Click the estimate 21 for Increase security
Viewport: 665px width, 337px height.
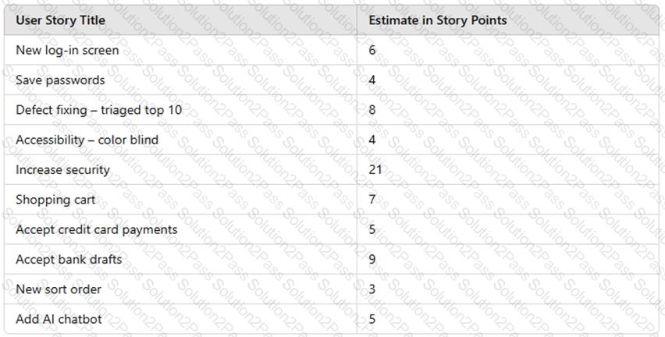[x=375, y=170]
